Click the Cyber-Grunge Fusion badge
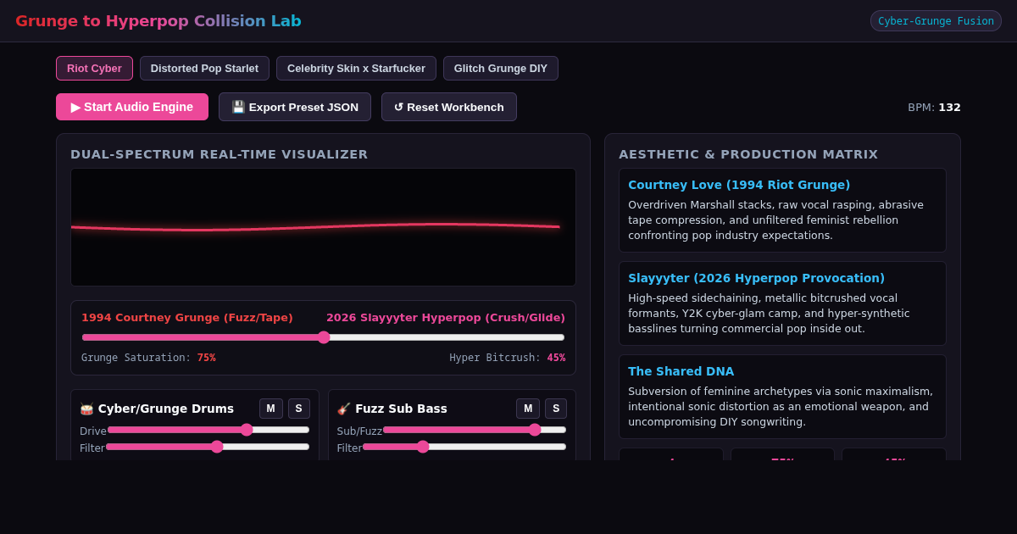The height and width of the screenshot is (534, 1017). click(936, 21)
